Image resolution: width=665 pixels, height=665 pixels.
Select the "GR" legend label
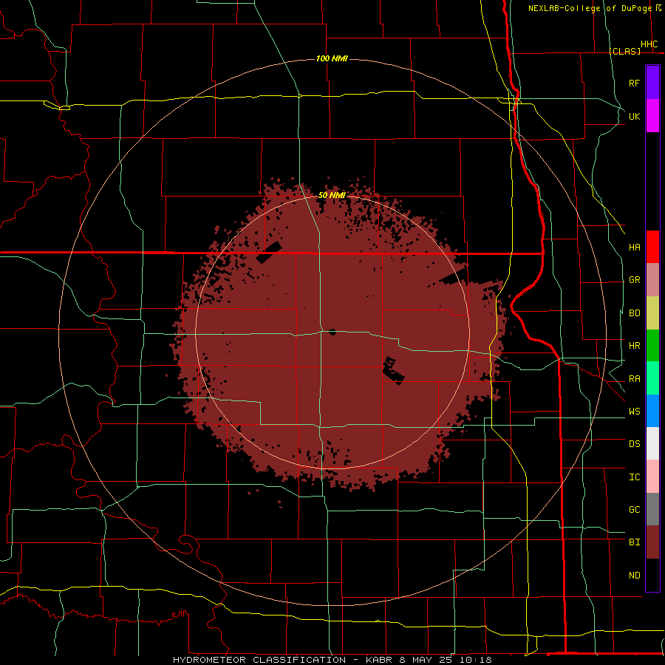point(635,280)
